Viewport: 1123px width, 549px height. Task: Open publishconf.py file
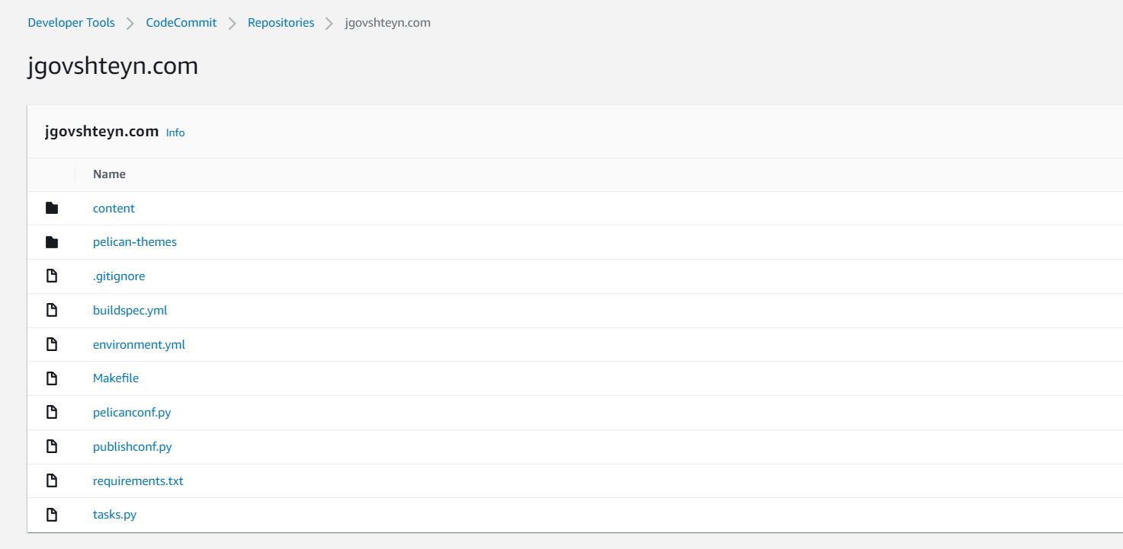point(133,446)
